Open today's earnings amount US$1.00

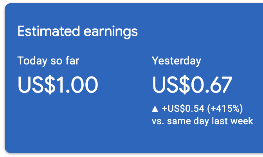[x=58, y=85]
